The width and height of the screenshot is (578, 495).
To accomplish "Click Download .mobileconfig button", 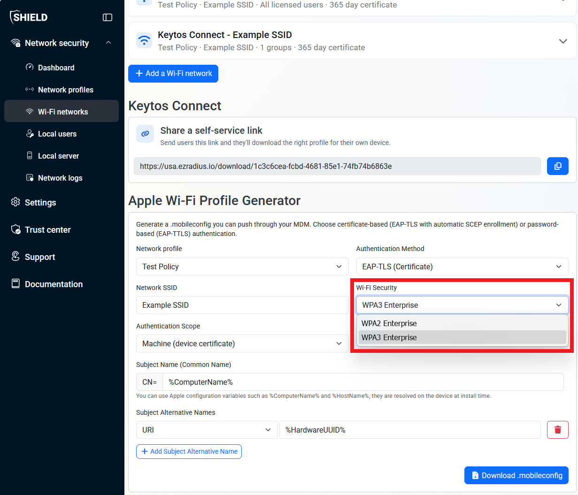I will coord(516,475).
